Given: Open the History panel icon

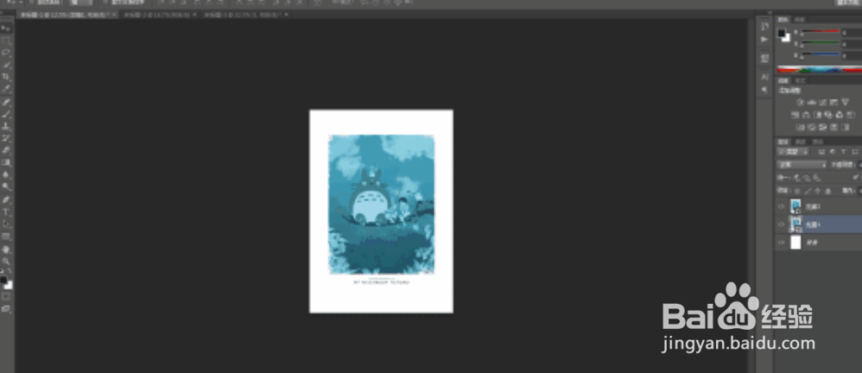Looking at the screenshot, I should (x=764, y=27).
